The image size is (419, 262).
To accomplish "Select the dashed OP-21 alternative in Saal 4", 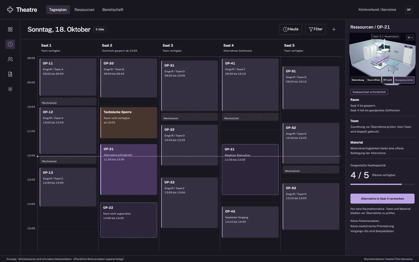I will click(x=250, y=170).
